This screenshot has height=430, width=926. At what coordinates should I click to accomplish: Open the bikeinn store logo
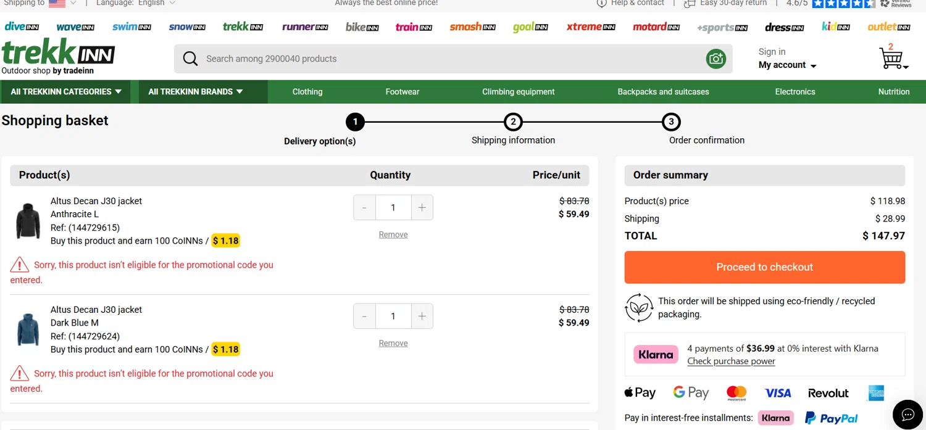pos(362,27)
